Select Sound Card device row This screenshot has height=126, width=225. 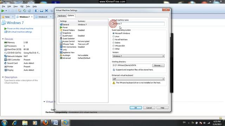[22, 63]
